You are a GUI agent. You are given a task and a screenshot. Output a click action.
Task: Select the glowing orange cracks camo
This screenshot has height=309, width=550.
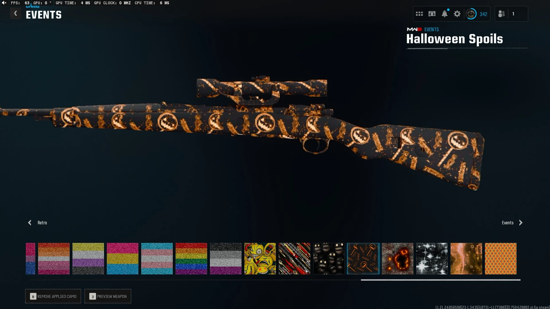click(398, 259)
